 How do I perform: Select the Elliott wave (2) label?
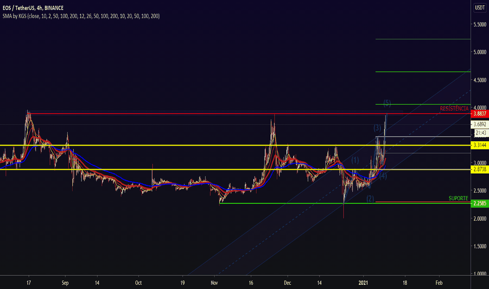click(370, 199)
